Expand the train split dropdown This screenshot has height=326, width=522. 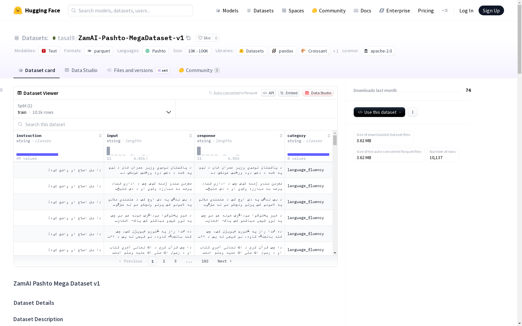coord(95,109)
